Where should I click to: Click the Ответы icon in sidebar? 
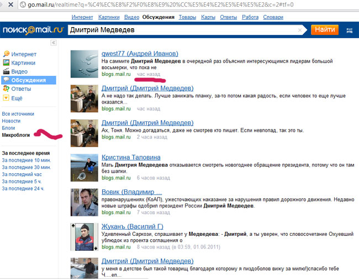point(6,89)
